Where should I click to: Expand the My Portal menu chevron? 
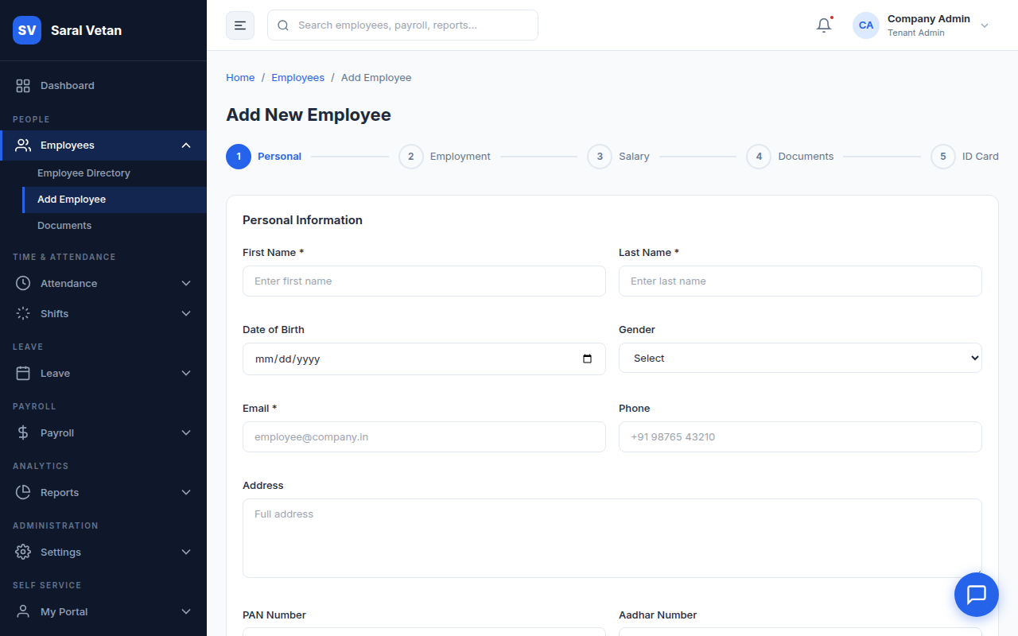click(186, 612)
